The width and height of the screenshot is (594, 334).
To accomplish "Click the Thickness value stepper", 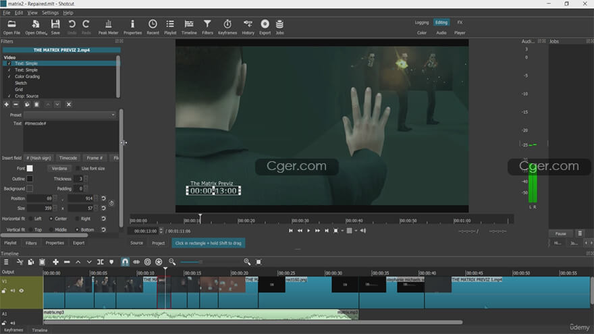I will (x=86, y=179).
